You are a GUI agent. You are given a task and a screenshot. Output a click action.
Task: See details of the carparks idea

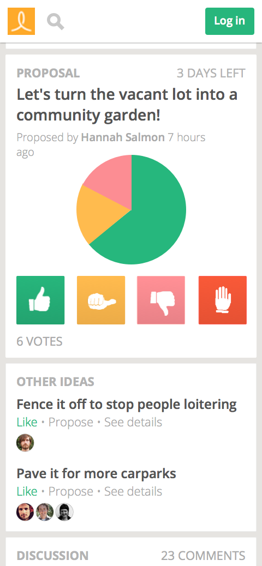[133, 491]
